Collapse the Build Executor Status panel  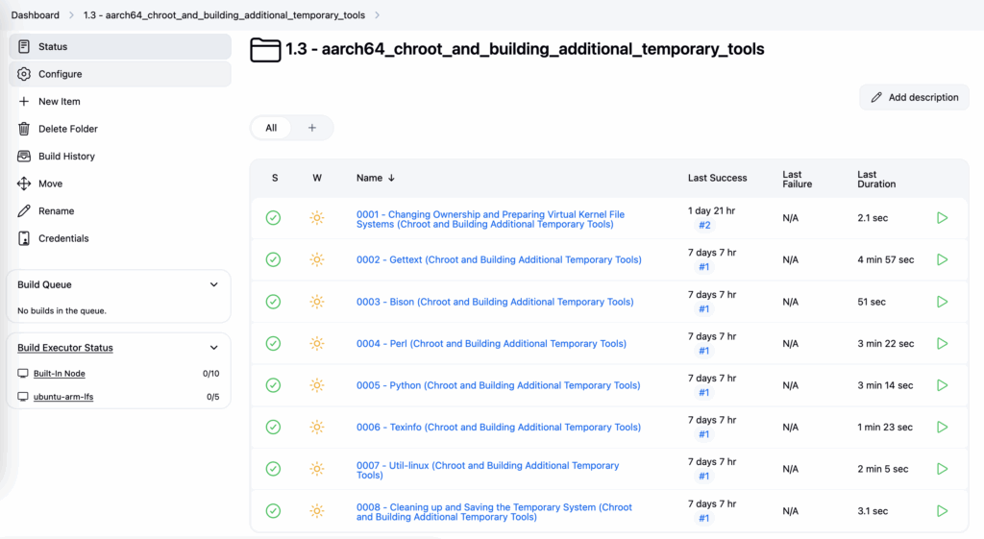[214, 348]
